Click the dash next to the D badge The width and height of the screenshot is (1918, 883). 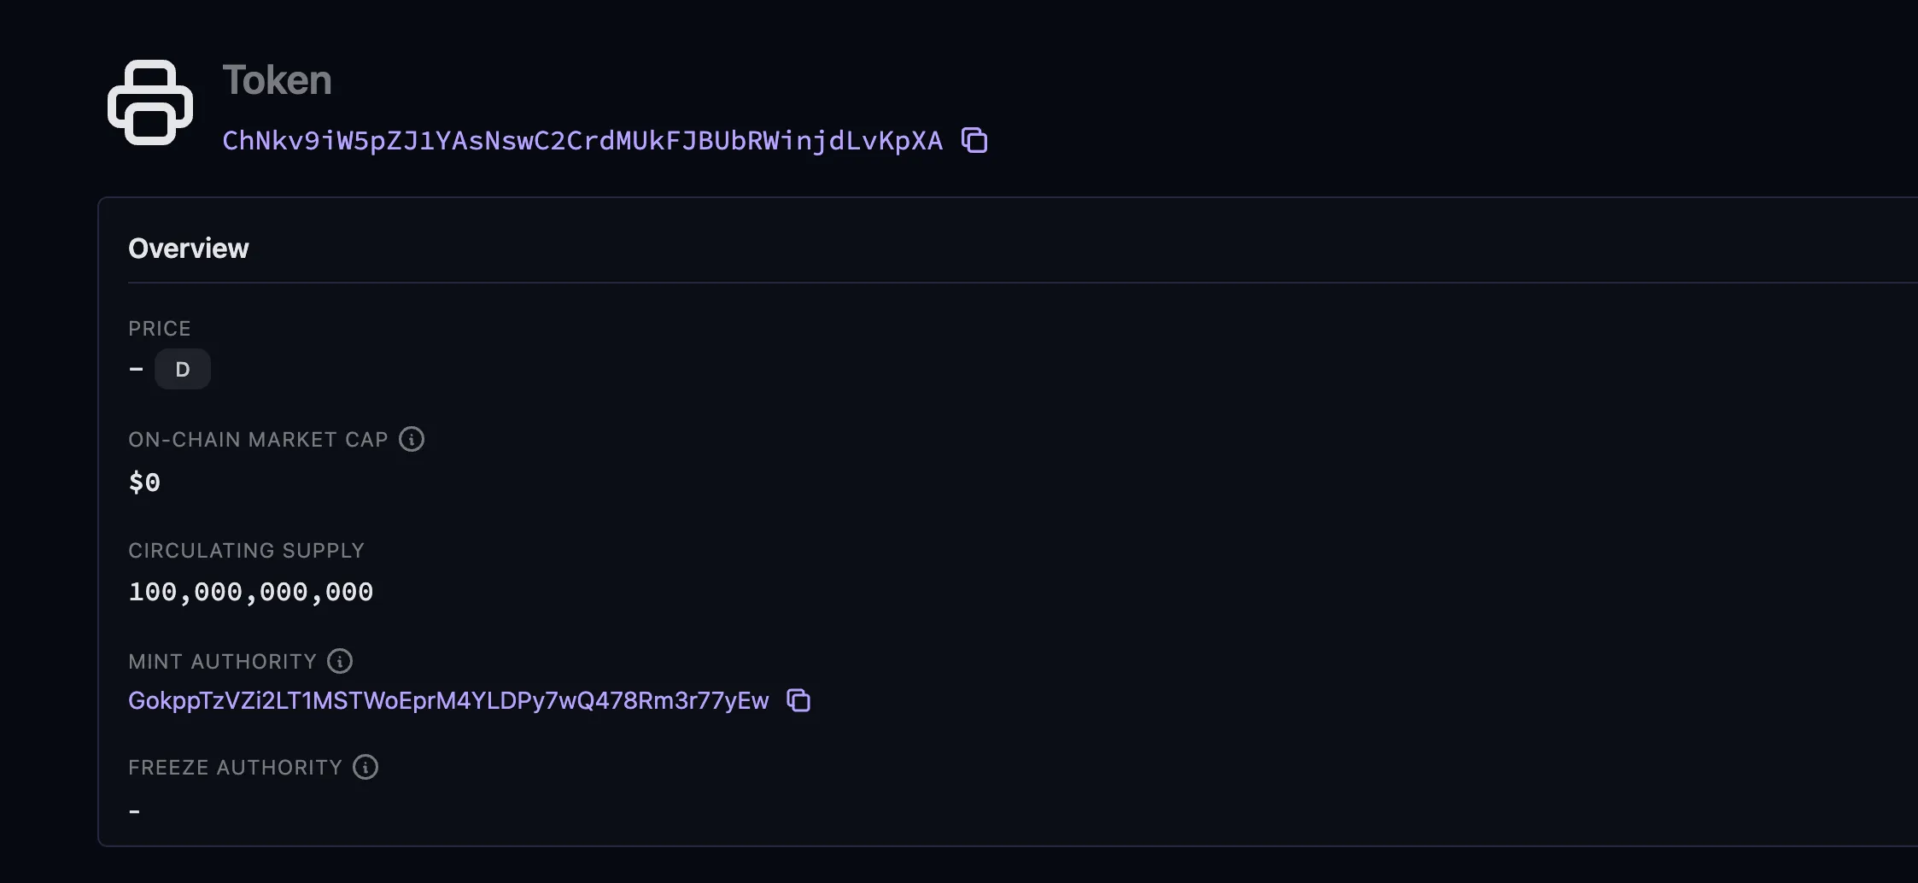point(134,368)
